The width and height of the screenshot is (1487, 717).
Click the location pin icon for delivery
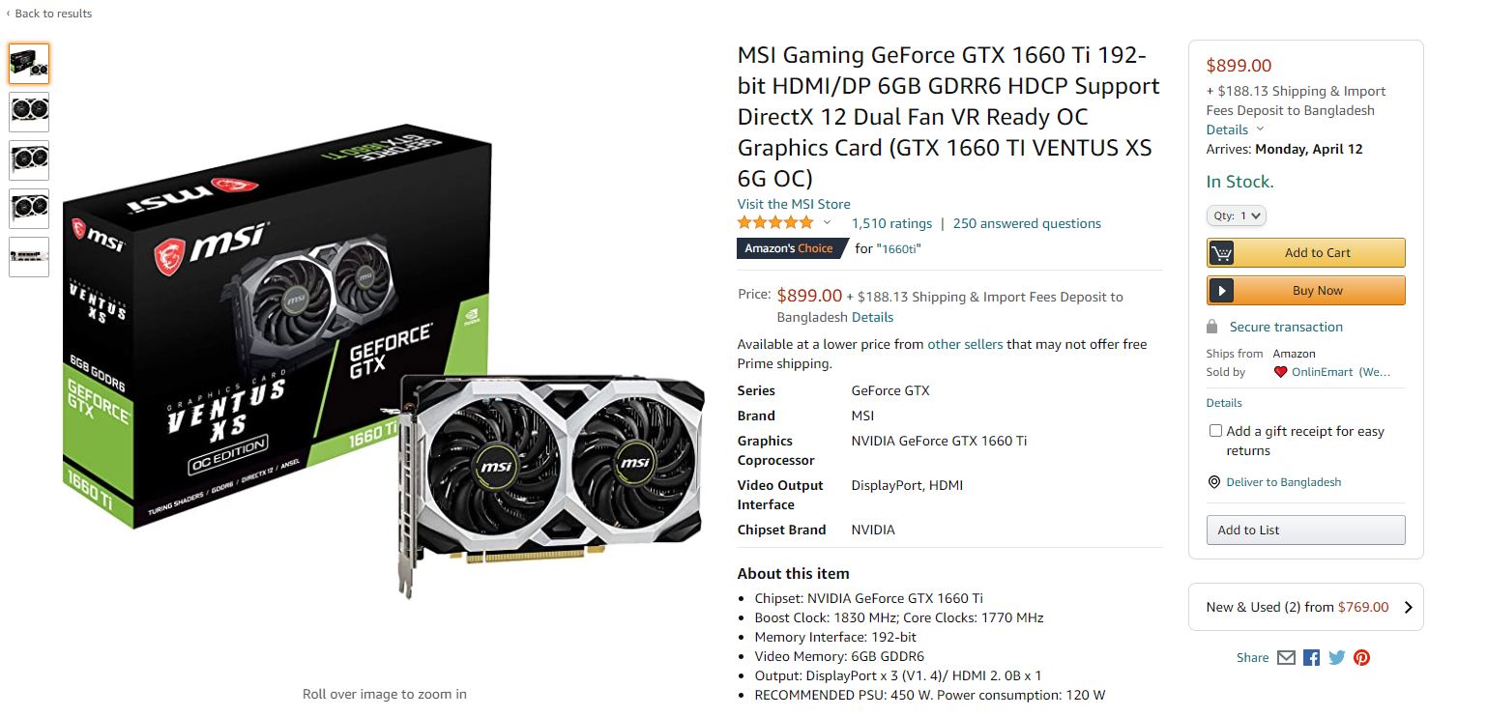pos(1214,482)
